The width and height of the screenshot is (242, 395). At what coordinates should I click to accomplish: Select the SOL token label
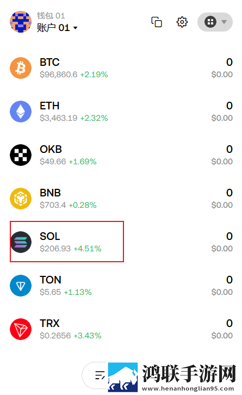[x=50, y=236]
